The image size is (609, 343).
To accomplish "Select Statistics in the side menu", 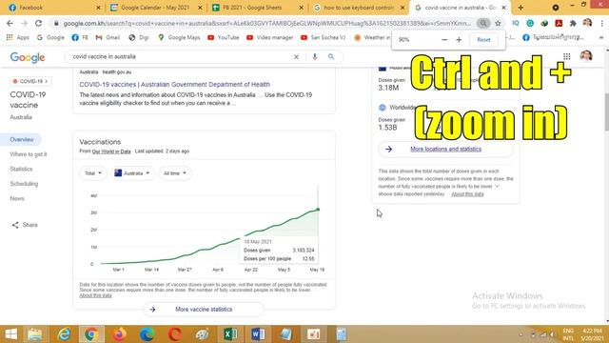I will coord(21,170).
